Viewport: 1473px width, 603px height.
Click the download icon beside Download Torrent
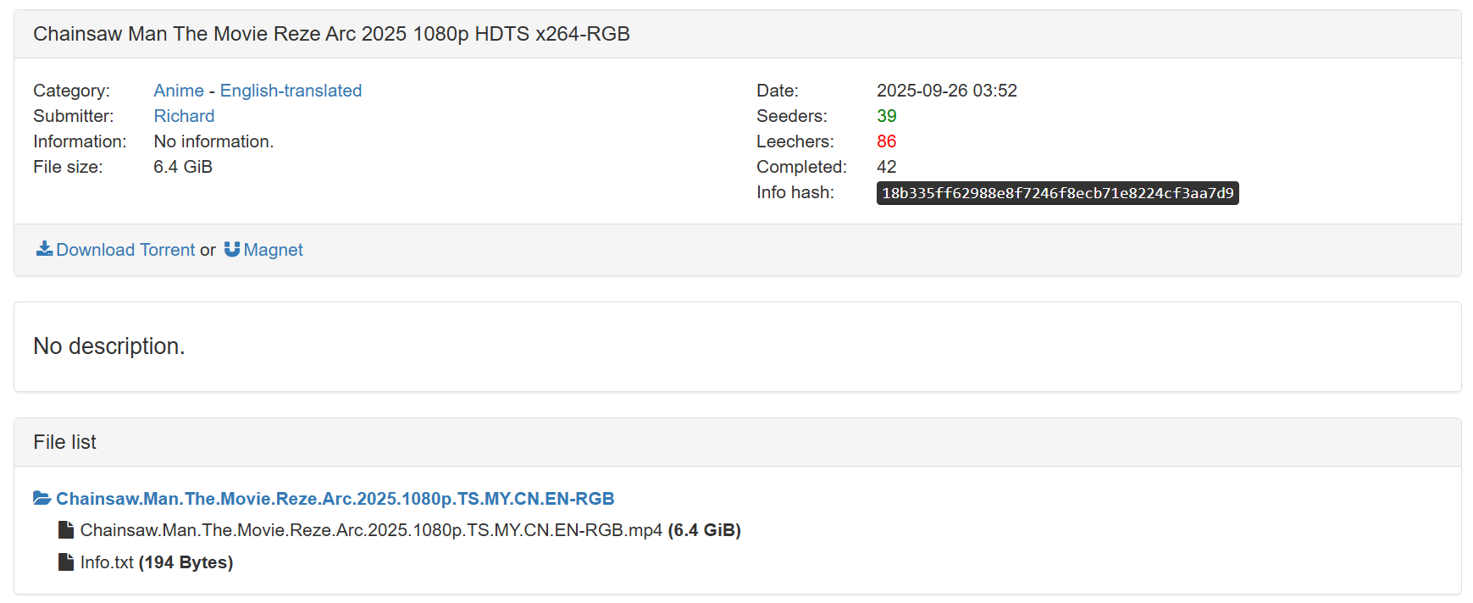point(44,249)
